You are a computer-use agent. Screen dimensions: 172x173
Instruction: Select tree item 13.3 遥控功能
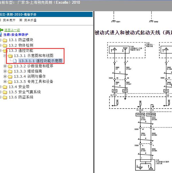21,50
